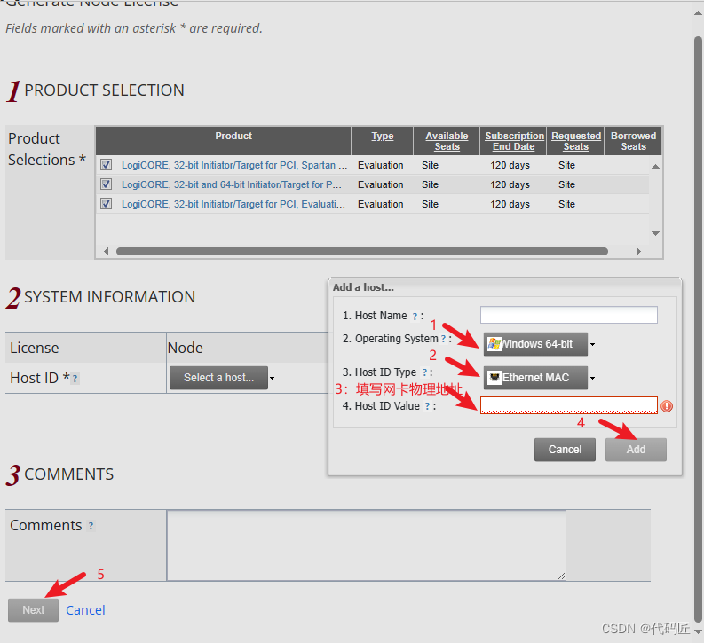Toggle checkbox for 32-bit and 64-bit Initiator/Target row
This screenshot has height=643, width=704.
pyautogui.click(x=106, y=184)
